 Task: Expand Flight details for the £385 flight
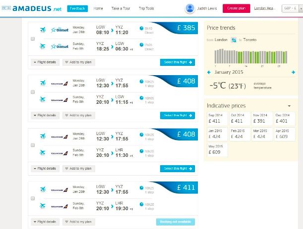pos(46,62)
